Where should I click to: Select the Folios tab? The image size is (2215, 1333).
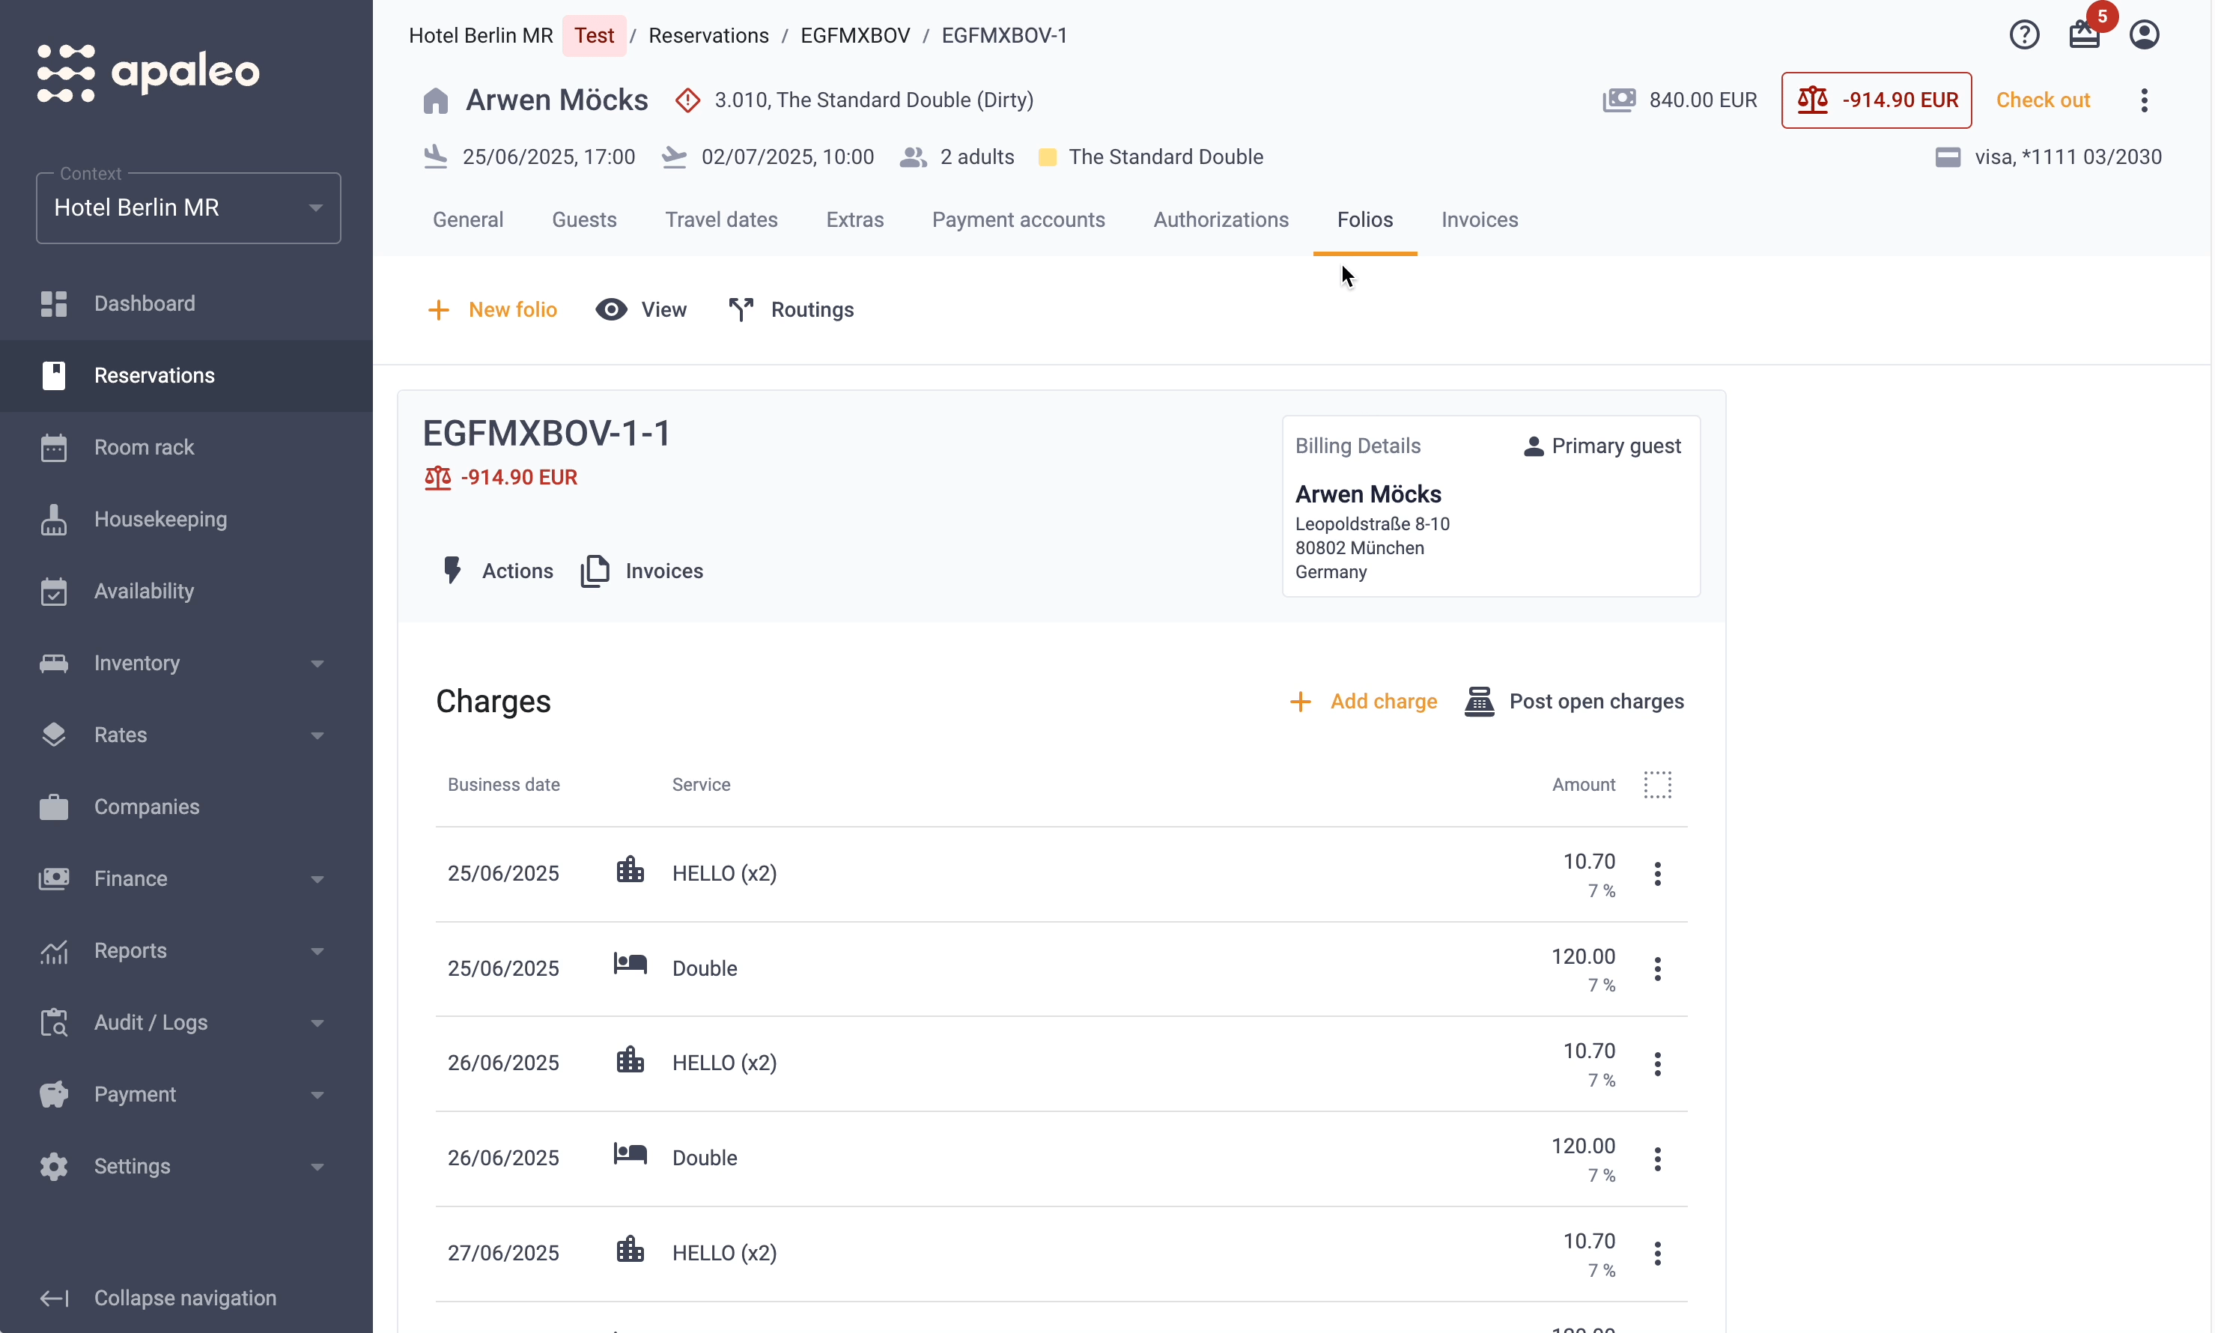coord(1364,220)
